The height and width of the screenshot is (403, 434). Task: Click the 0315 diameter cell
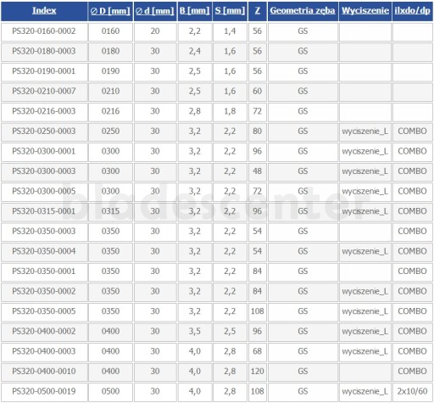click(x=110, y=211)
